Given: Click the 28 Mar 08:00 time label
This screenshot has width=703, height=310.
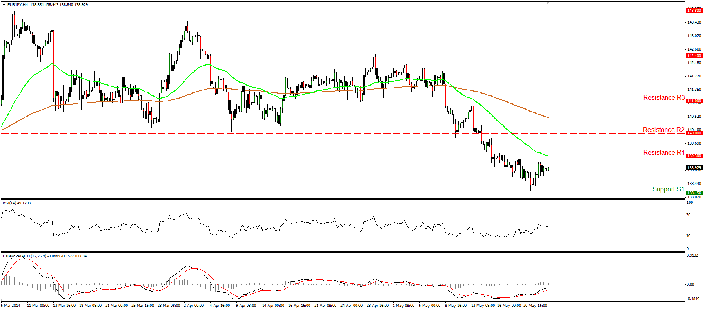Looking at the screenshot, I should tap(169, 305).
